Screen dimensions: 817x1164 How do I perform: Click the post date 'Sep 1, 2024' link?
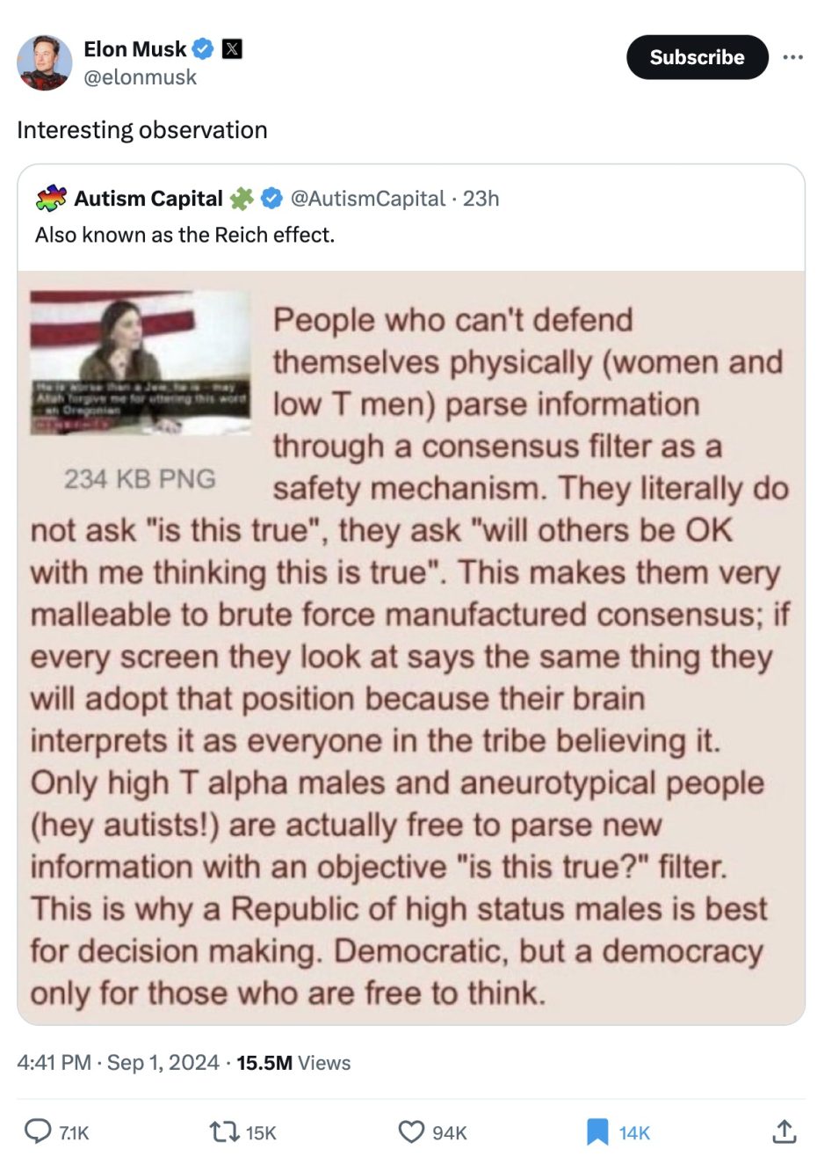tap(163, 1062)
